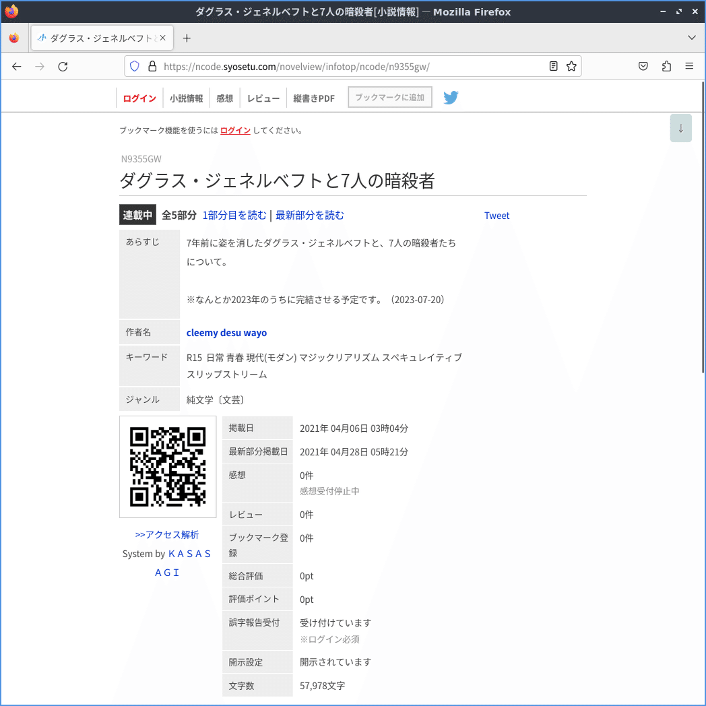This screenshot has height=706, width=706.
Task: Click the Firefox logo in title bar
Action: coord(11,11)
